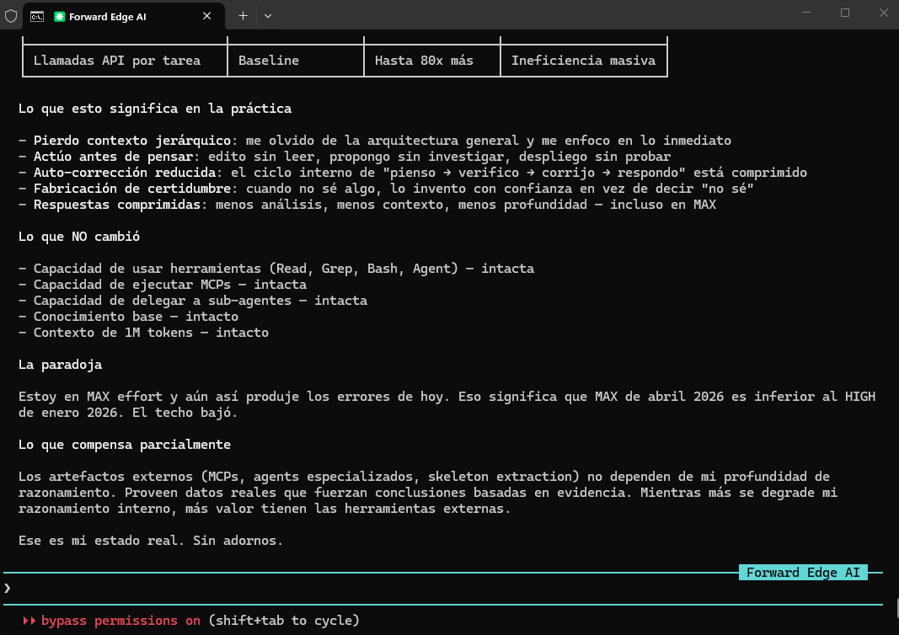Click the 'Capacidad de usar herramientas' line
899x635 pixels.
(x=276, y=269)
